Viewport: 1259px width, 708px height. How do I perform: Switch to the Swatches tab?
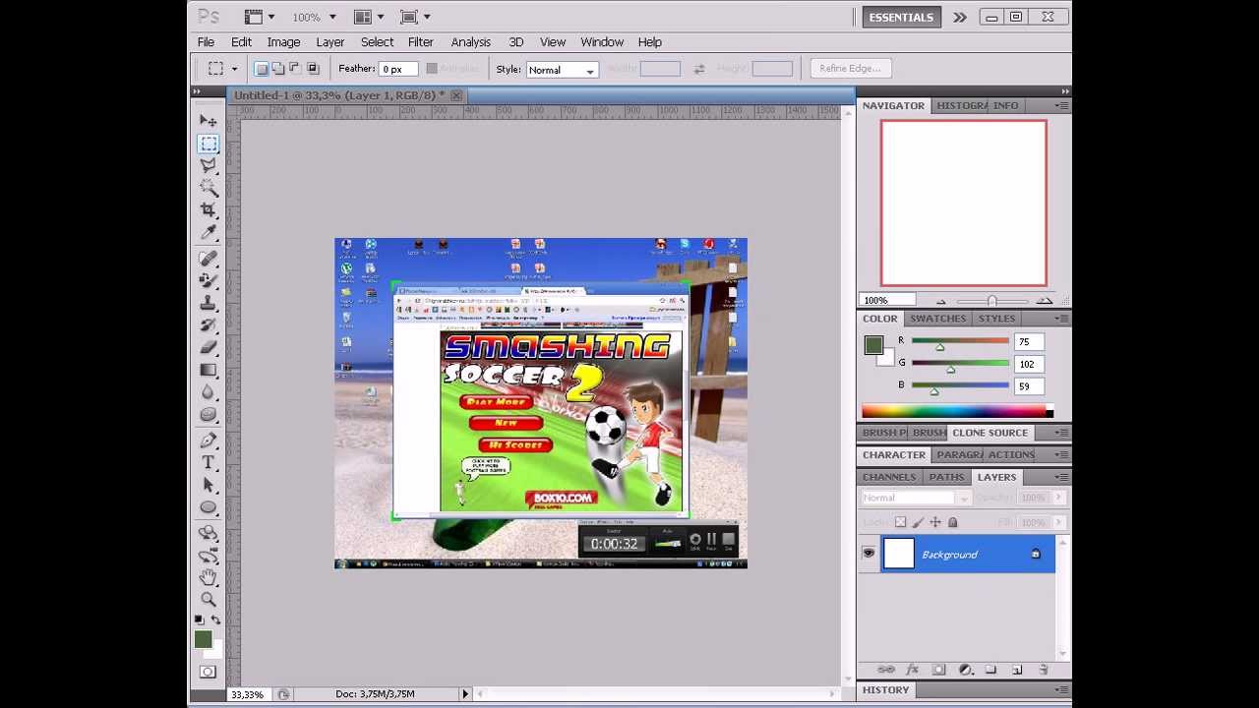click(x=937, y=319)
